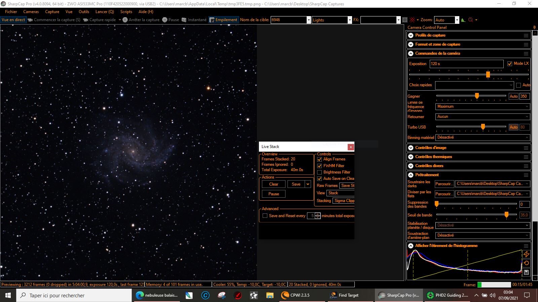
Task: Click the Pause button in Live Stack
Action: click(x=274, y=194)
